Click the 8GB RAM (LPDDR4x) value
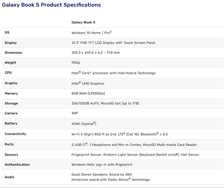Screen dimensions: 224x188 click(88, 93)
